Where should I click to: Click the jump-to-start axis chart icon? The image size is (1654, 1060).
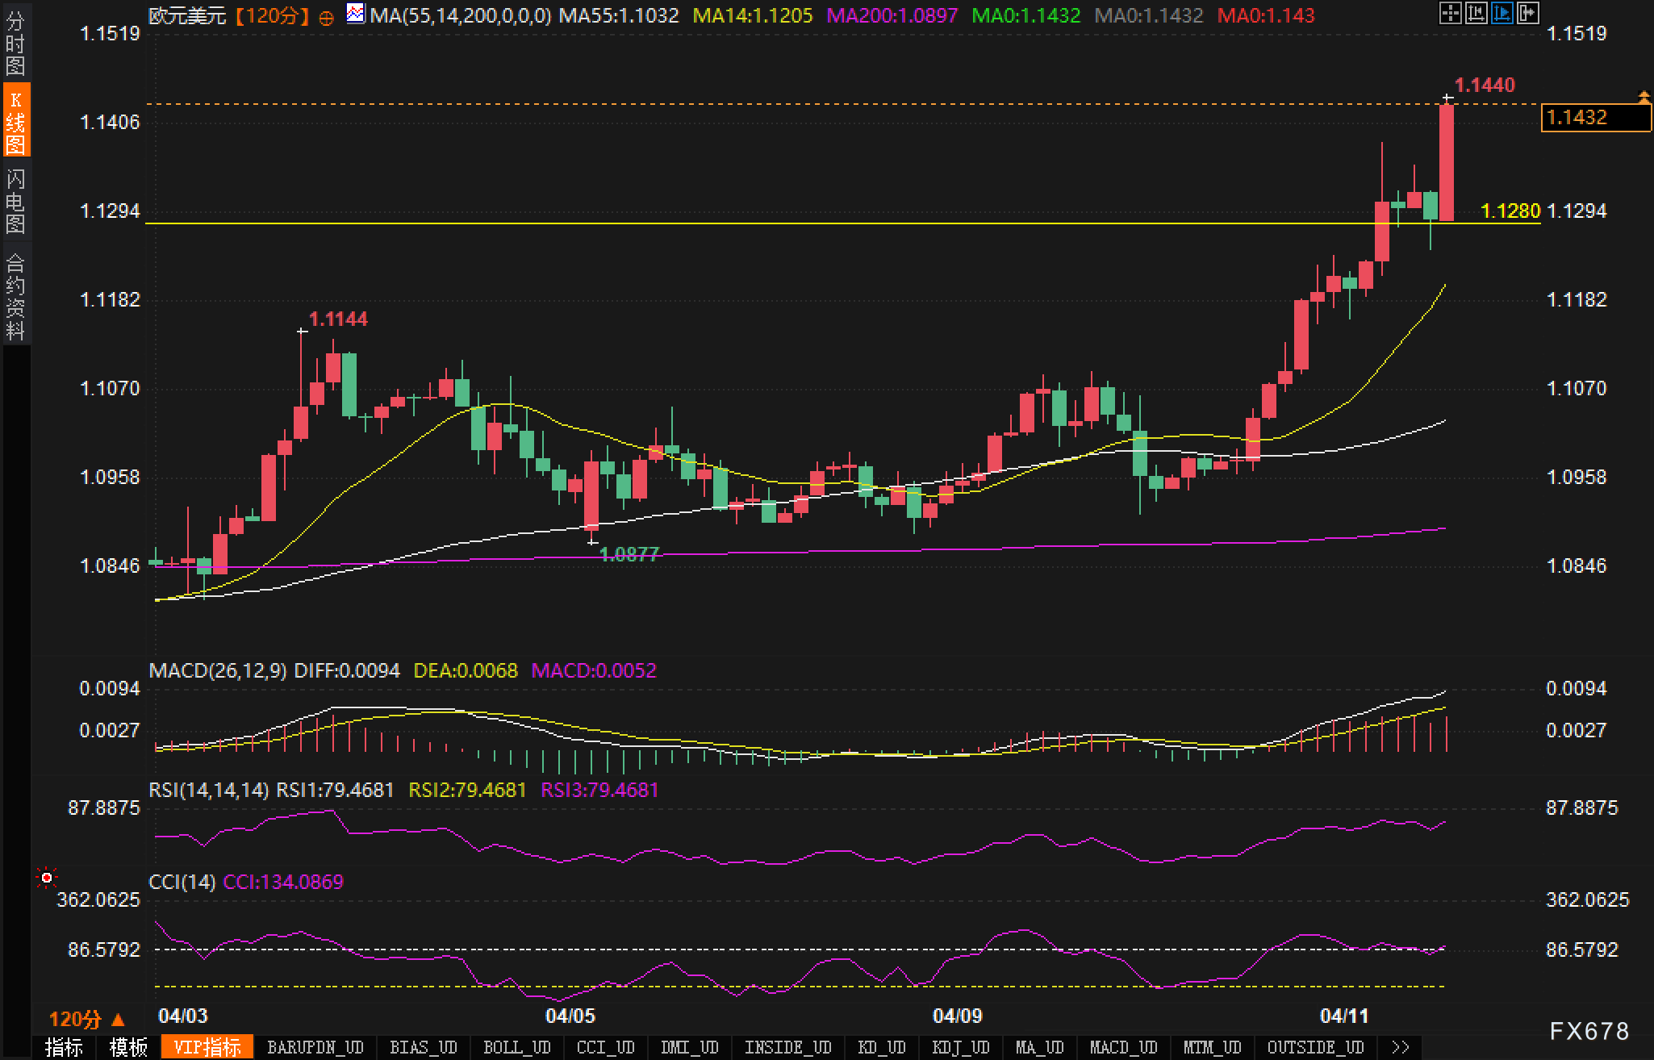[1476, 13]
